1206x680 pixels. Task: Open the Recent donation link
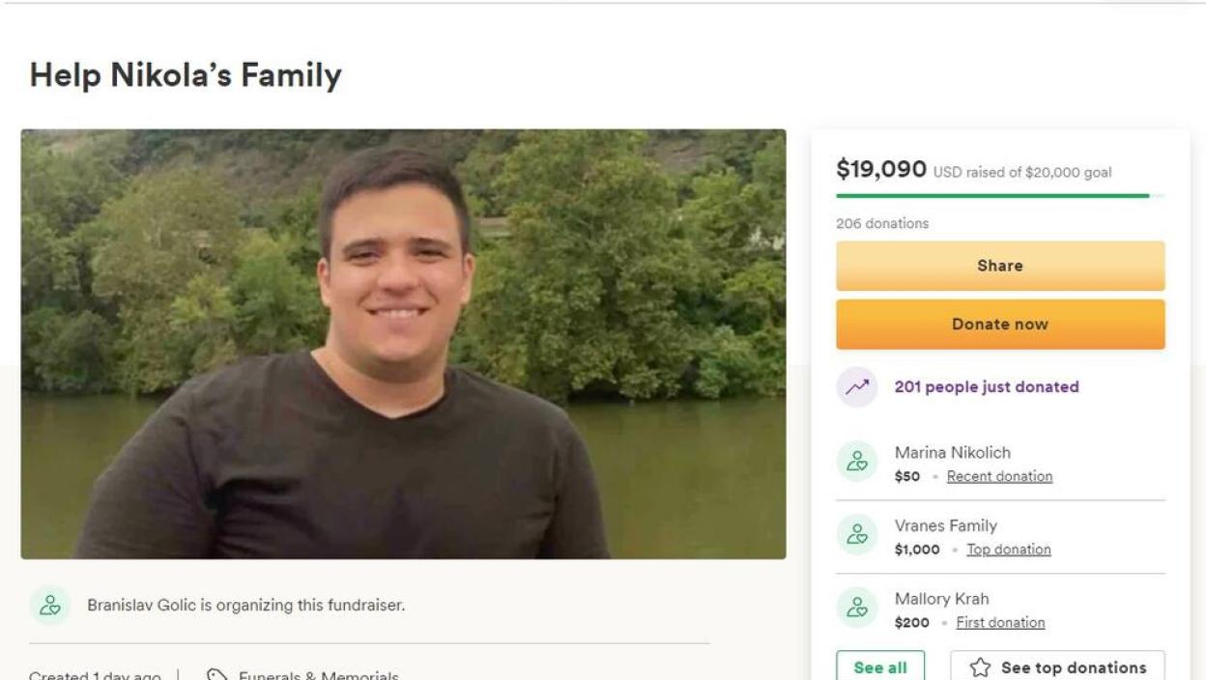point(999,476)
